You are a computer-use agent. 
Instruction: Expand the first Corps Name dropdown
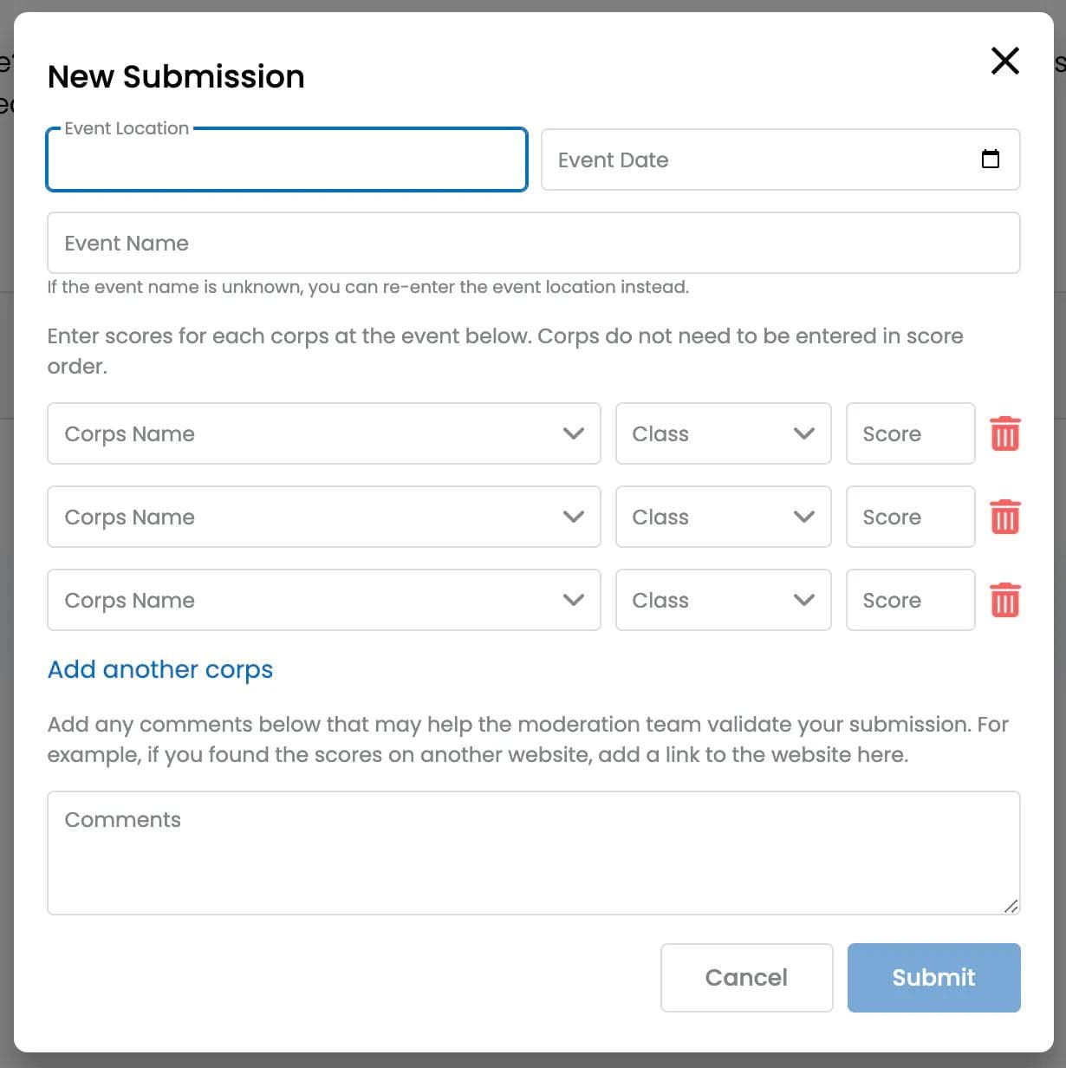(x=324, y=433)
